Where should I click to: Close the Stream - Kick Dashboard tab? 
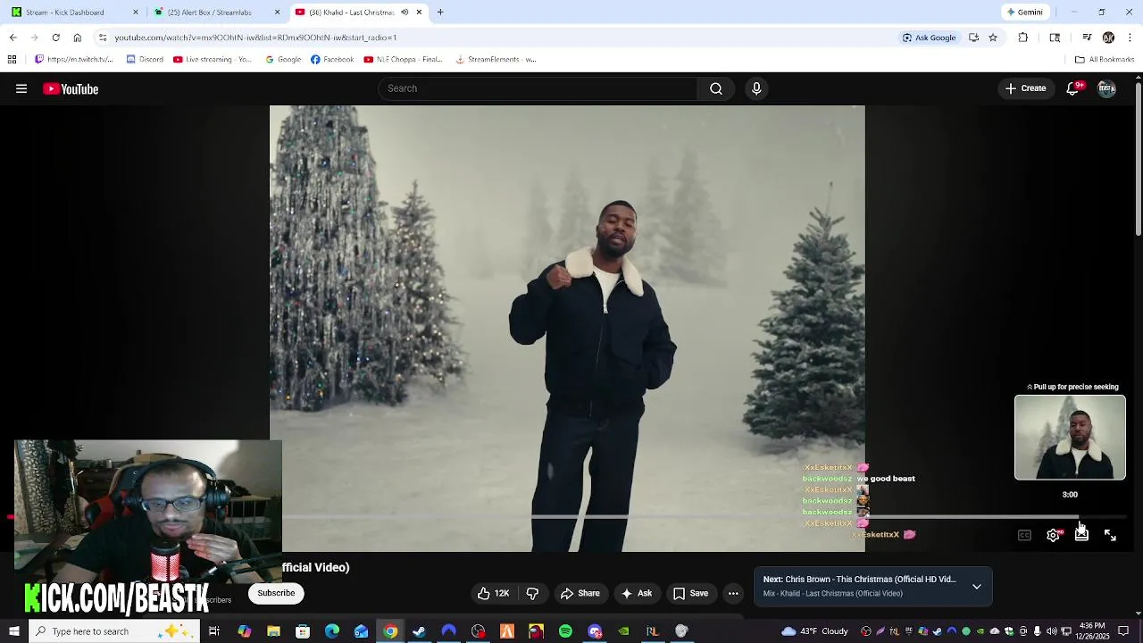click(136, 13)
